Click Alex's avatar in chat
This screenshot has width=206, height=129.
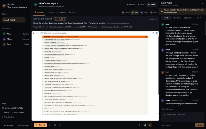point(163,25)
